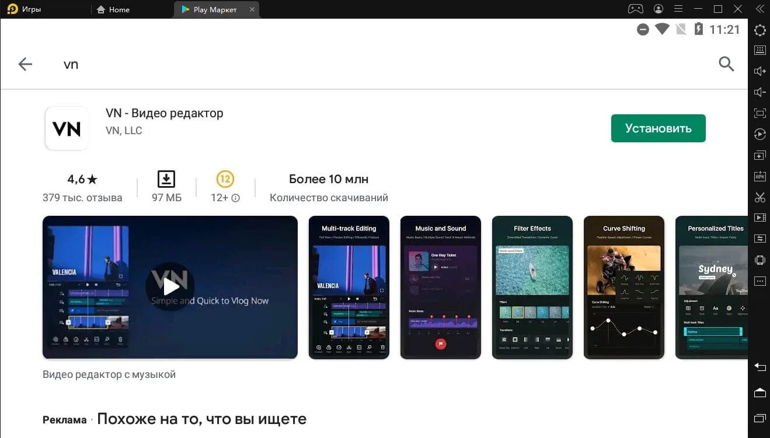Click the volume down icon
Viewport: 770px width, 438px height.
(759, 92)
